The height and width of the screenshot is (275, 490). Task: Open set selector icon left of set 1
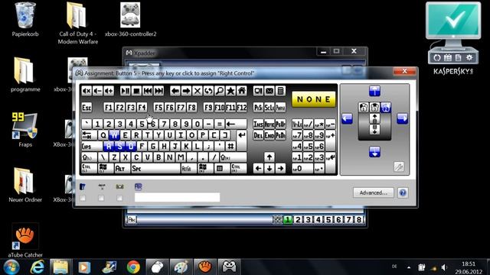coord(277,220)
